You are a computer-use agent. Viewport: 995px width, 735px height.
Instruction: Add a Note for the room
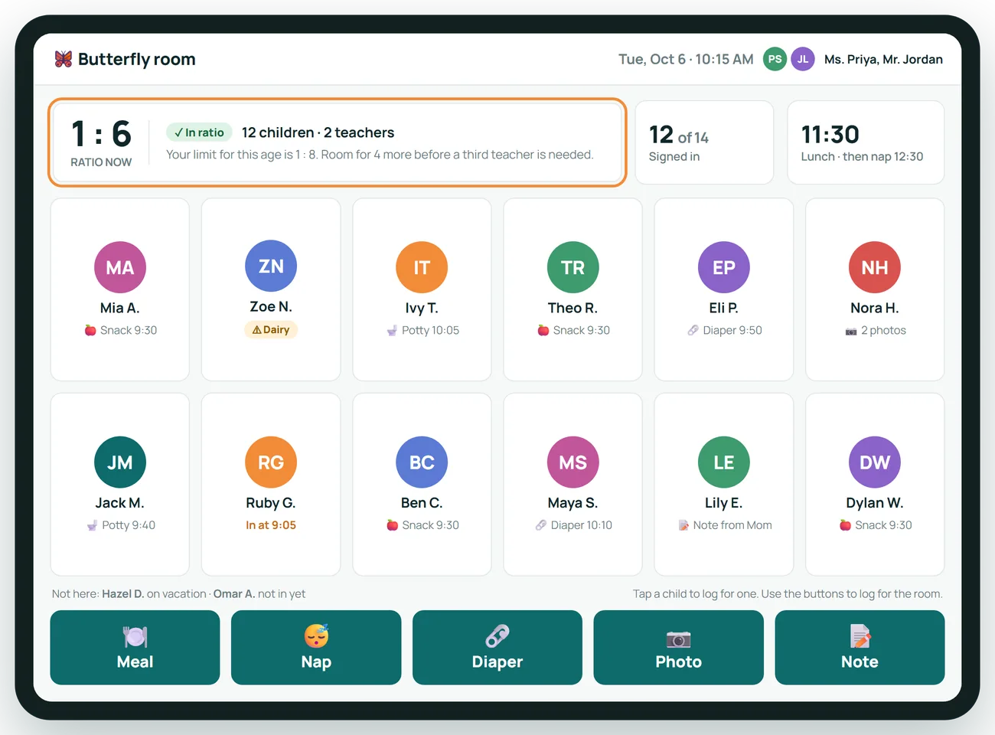860,648
